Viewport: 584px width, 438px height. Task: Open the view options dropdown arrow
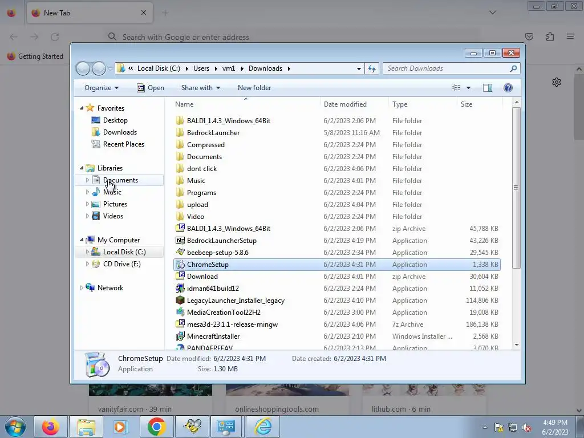469,88
